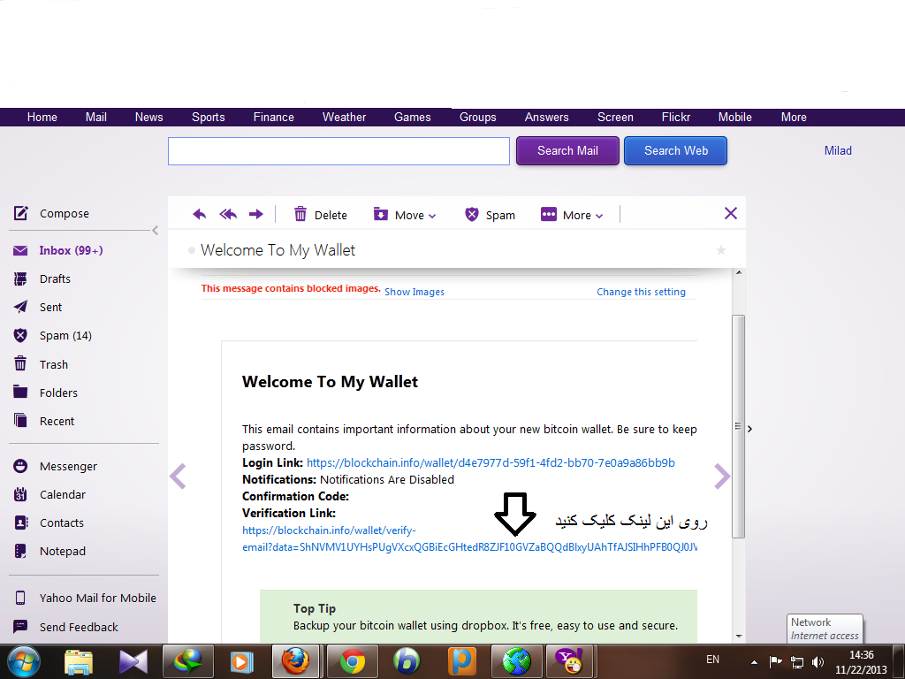
Task: Open the Calendar icon in sidebar
Action: [20, 494]
